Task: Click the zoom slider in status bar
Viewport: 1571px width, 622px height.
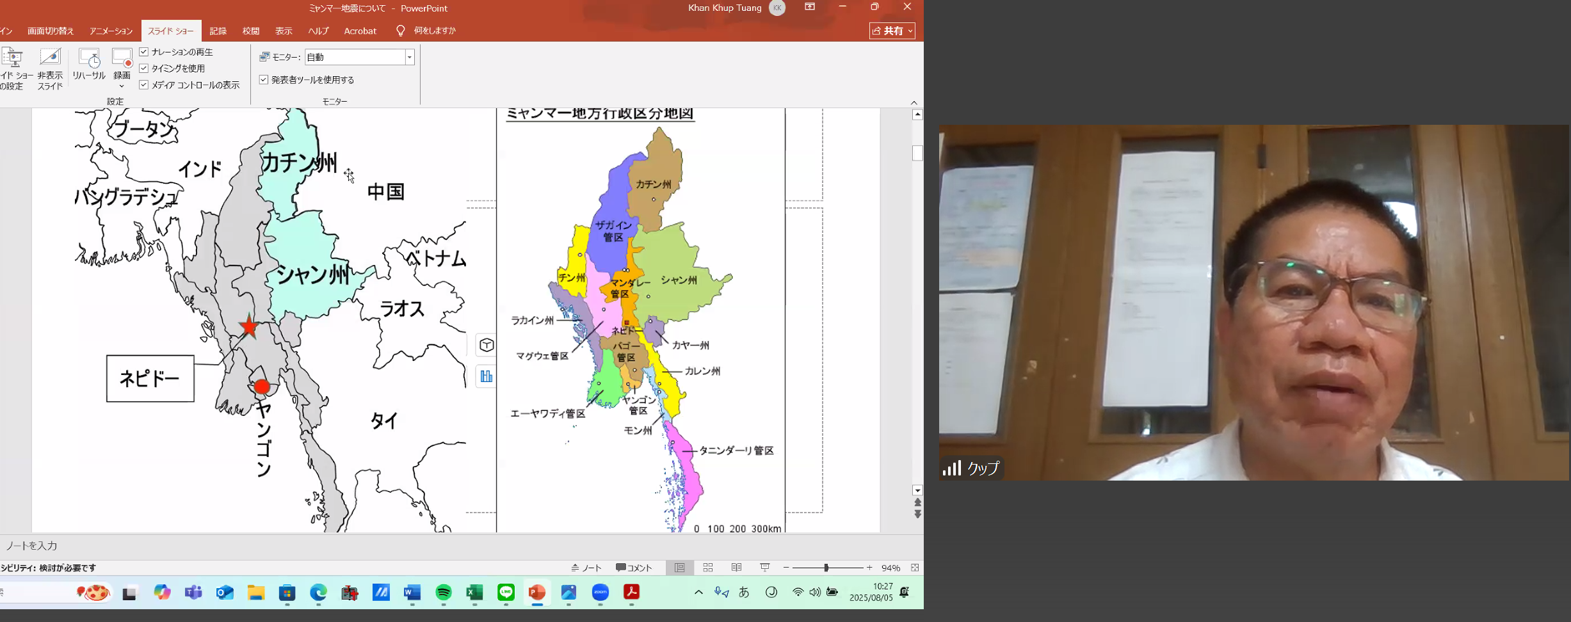Action: click(x=826, y=568)
